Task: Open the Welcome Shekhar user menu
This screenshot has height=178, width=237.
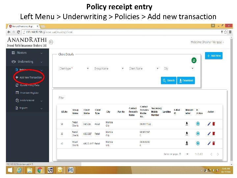Action: click(x=207, y=42)
